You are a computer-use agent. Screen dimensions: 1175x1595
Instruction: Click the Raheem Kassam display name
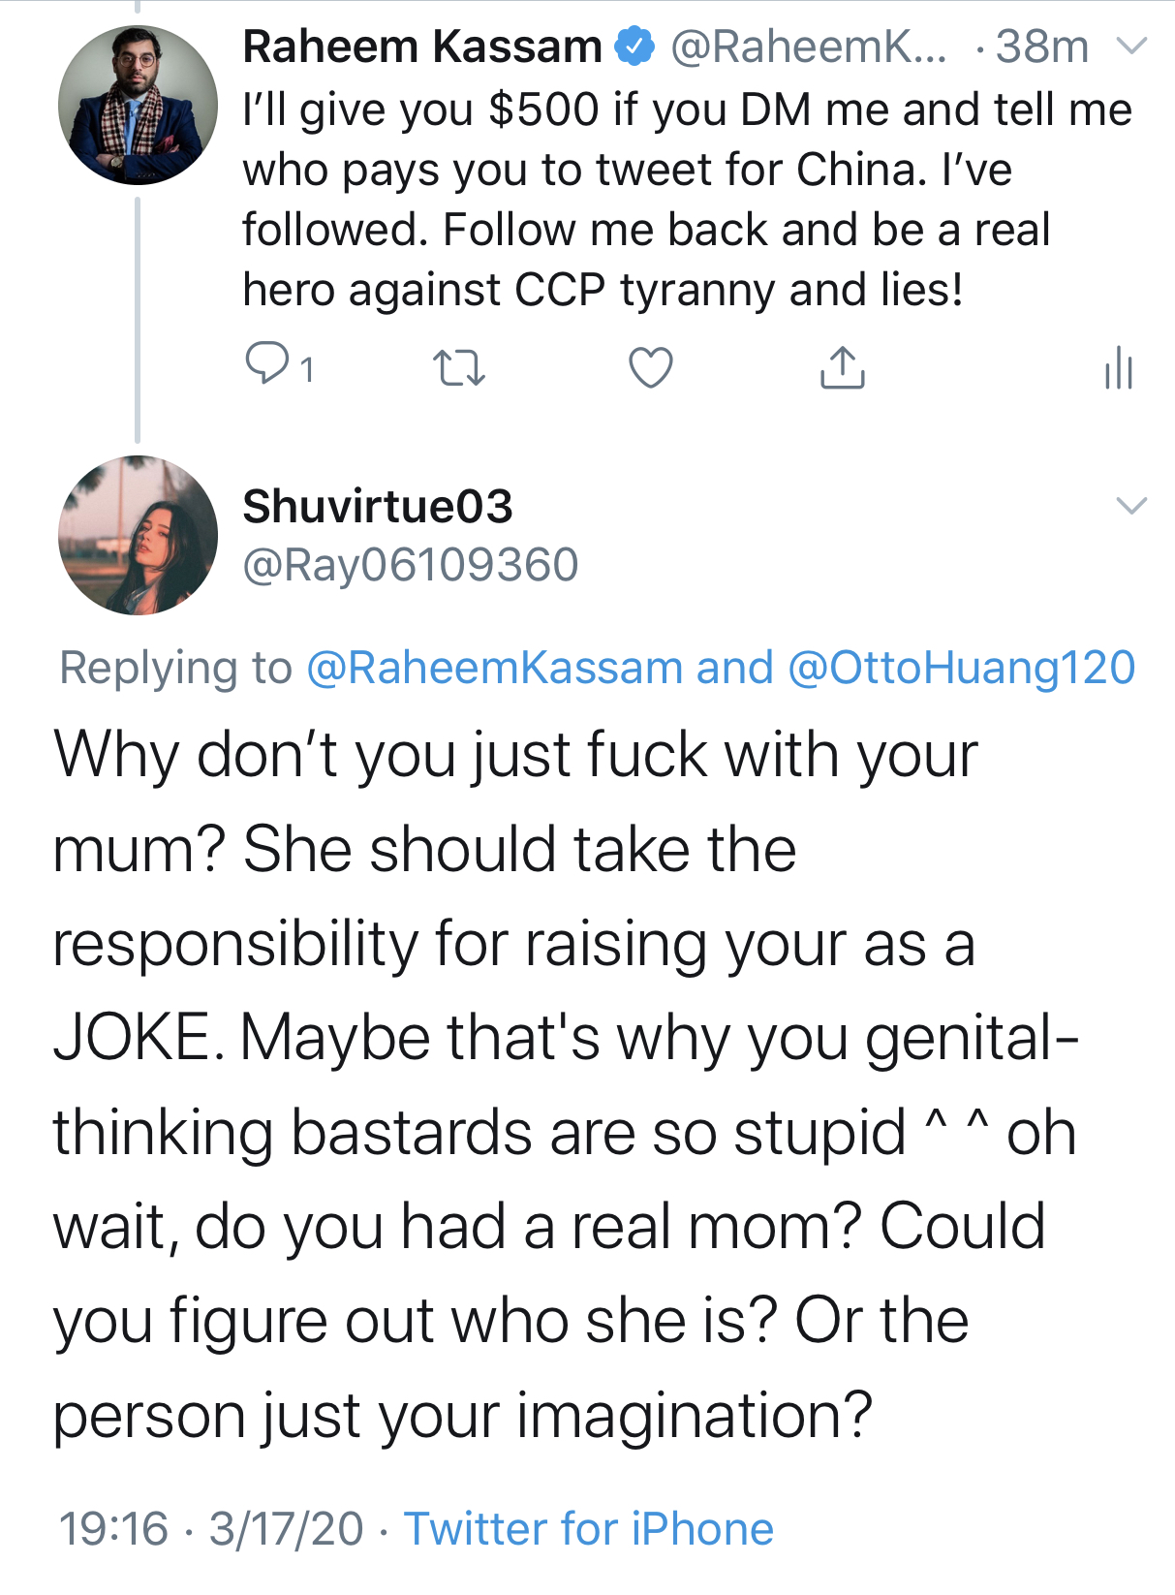(x=422, y=47)
